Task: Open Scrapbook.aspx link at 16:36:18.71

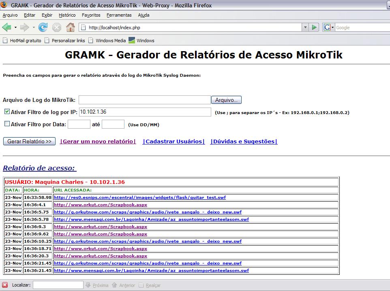Action: click(x=101, y=248)
